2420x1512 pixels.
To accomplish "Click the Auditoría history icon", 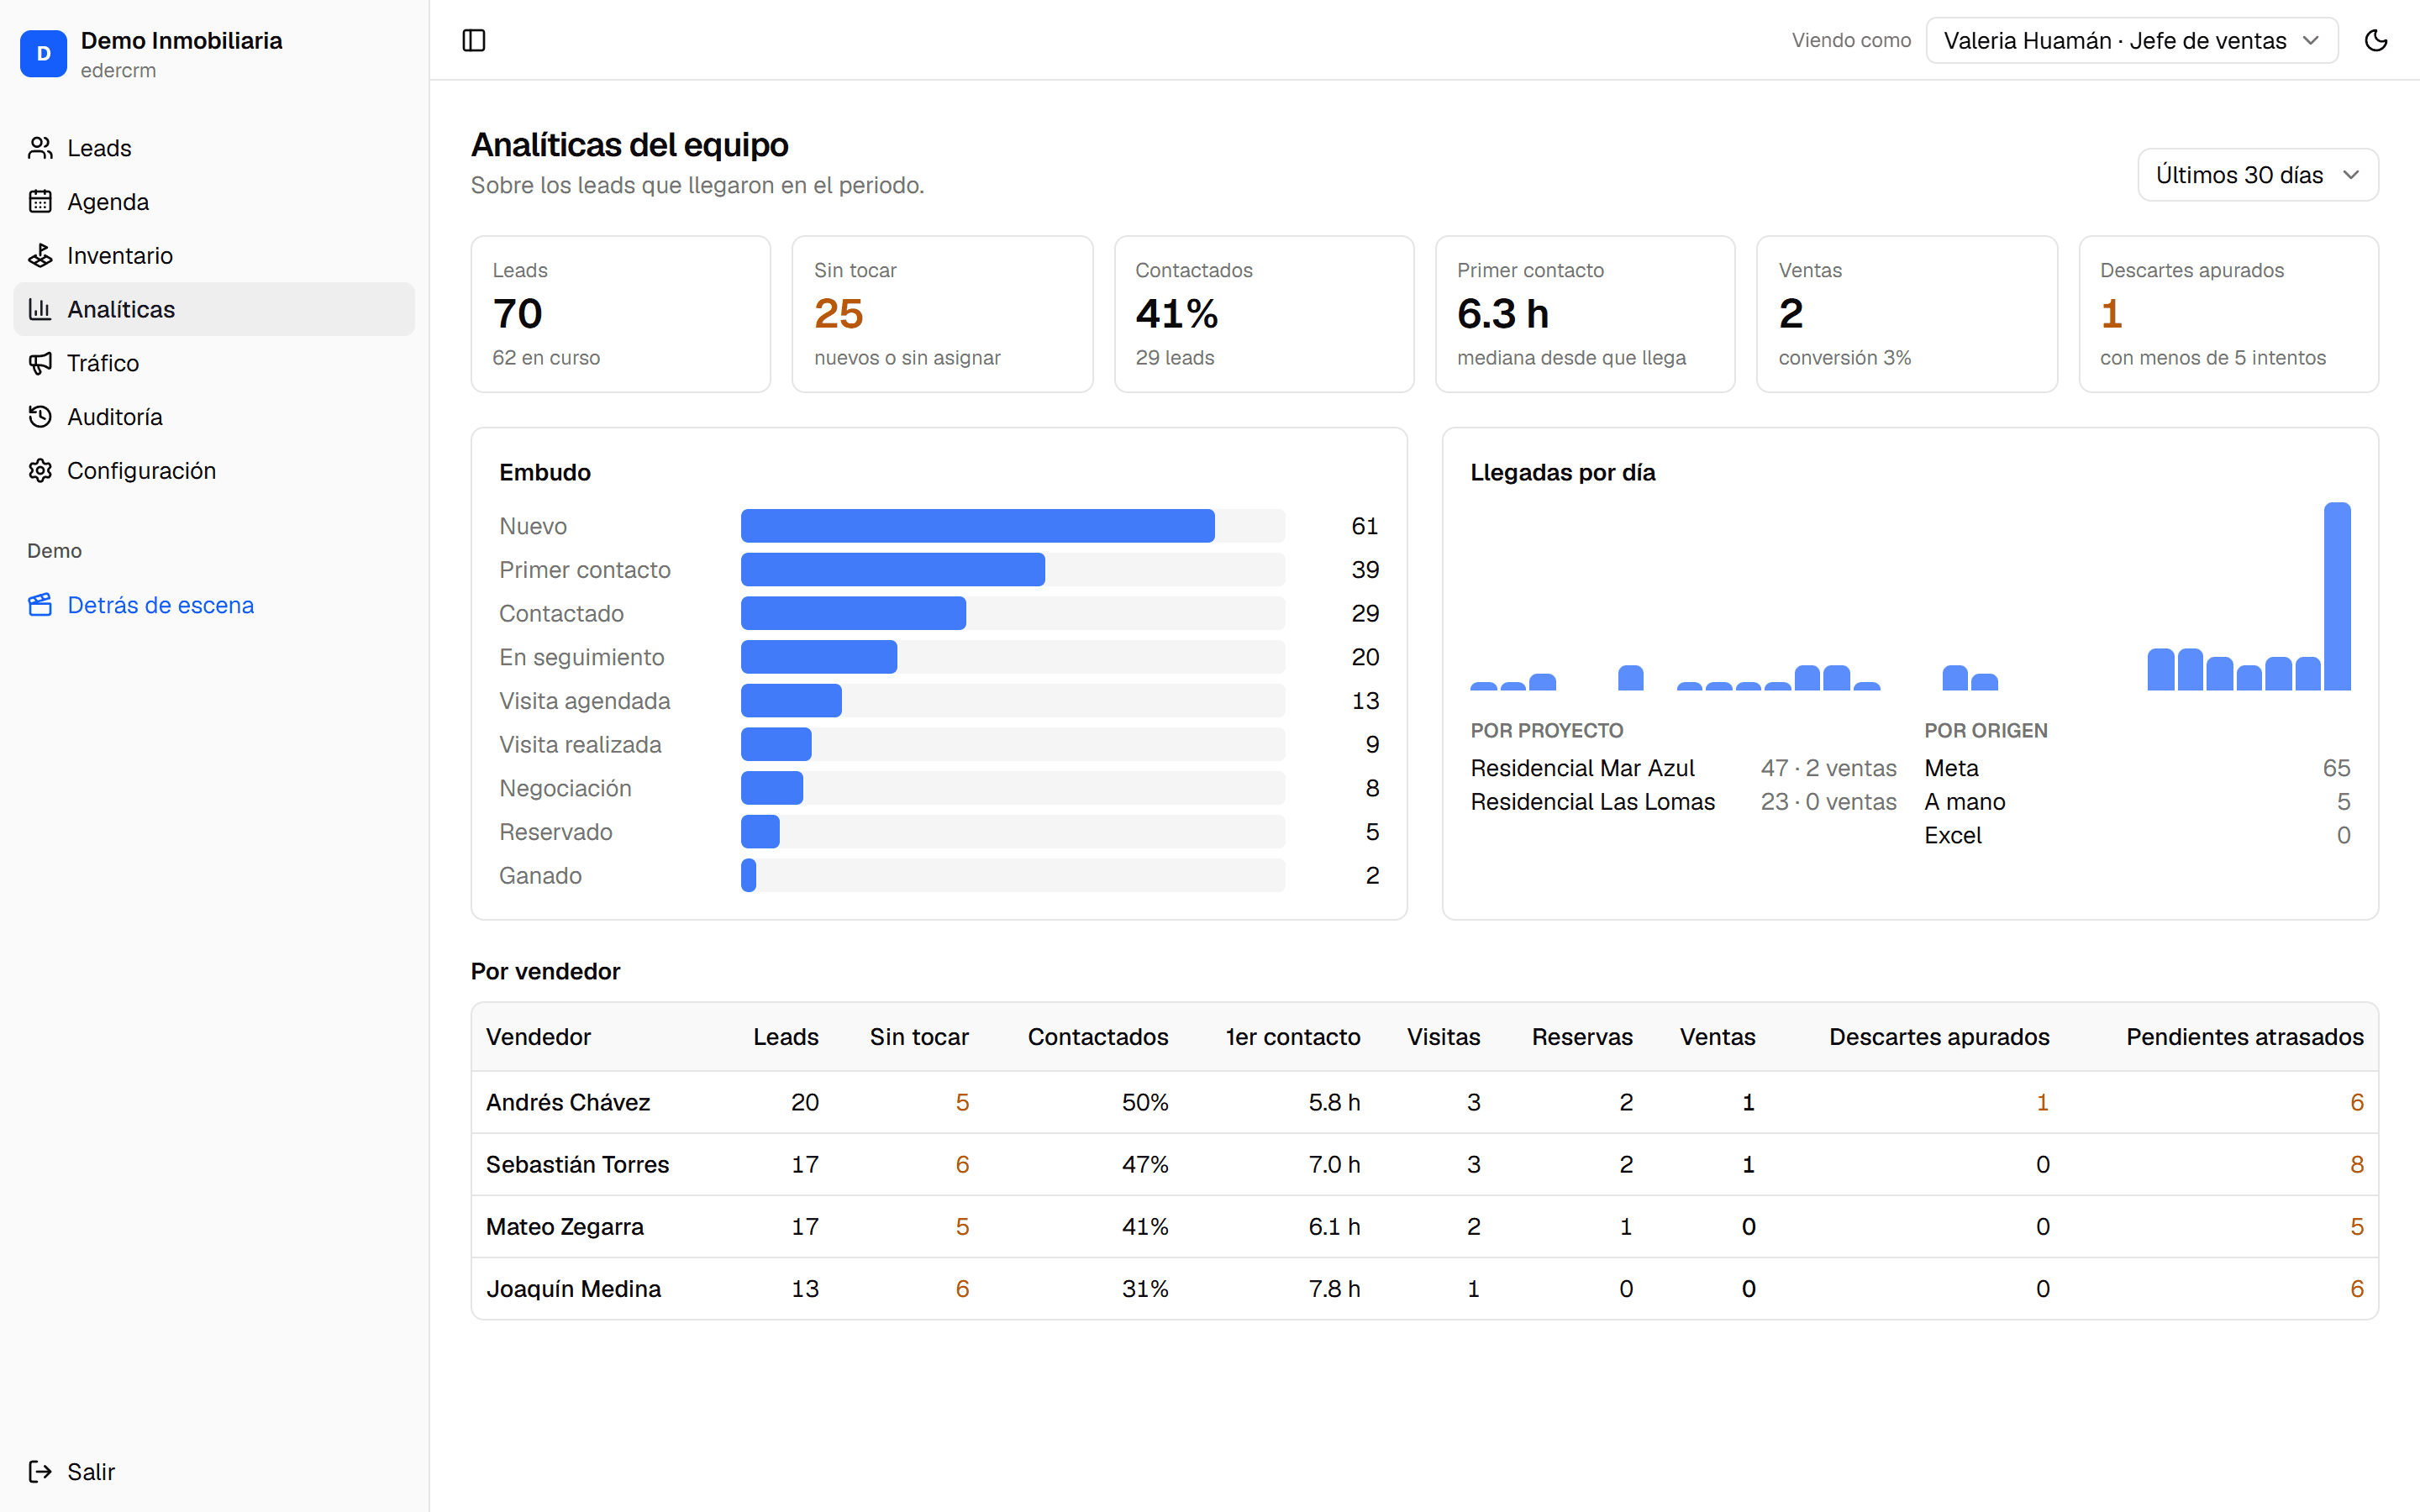I will (x=40, y=417).
